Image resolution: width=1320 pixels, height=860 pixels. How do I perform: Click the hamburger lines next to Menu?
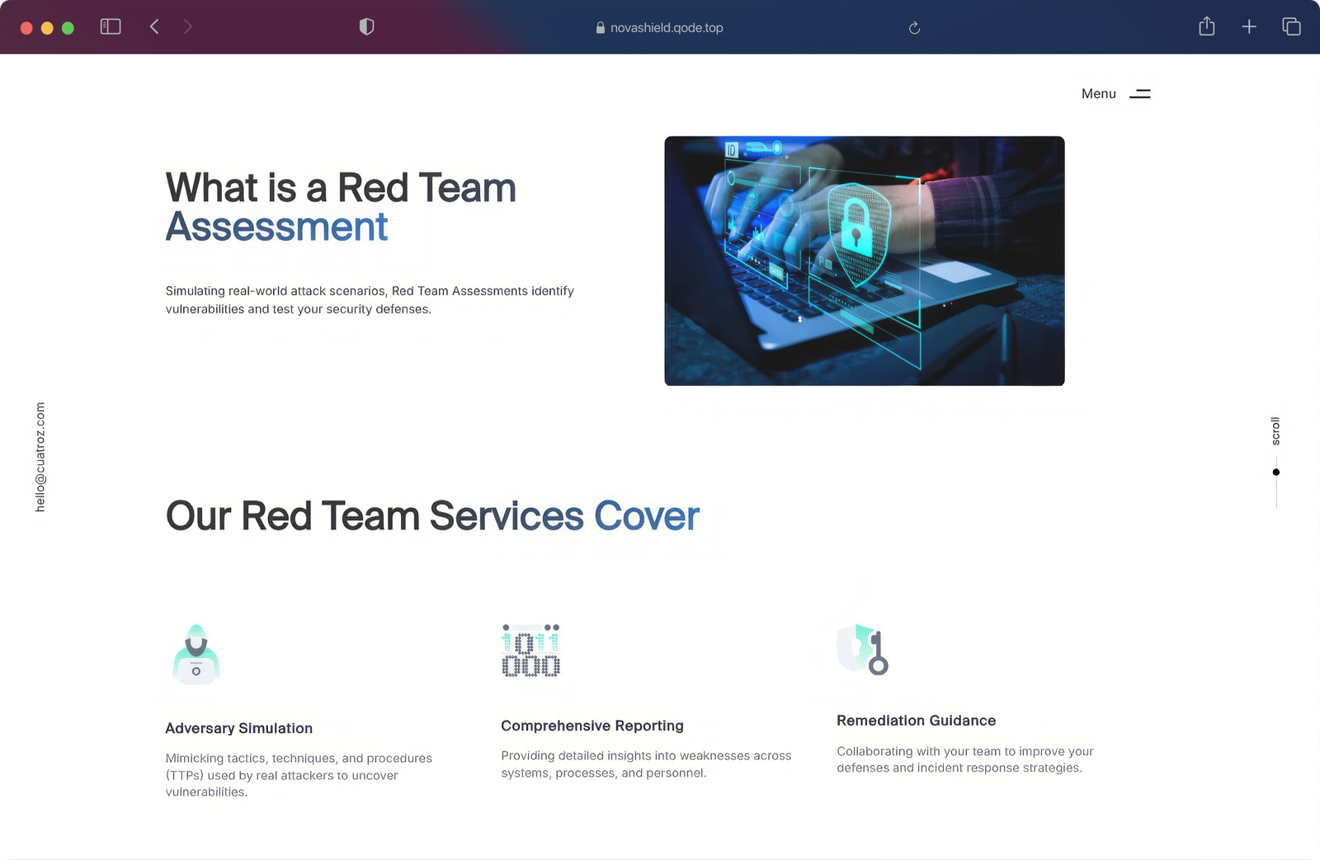point(1140,94)
